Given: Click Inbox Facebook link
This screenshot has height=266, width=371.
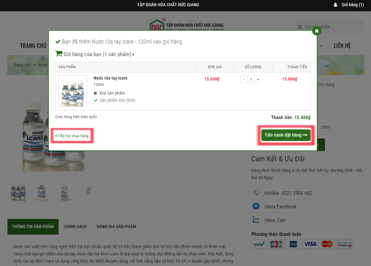Looking at the screenshot, I should pos(281,206).
